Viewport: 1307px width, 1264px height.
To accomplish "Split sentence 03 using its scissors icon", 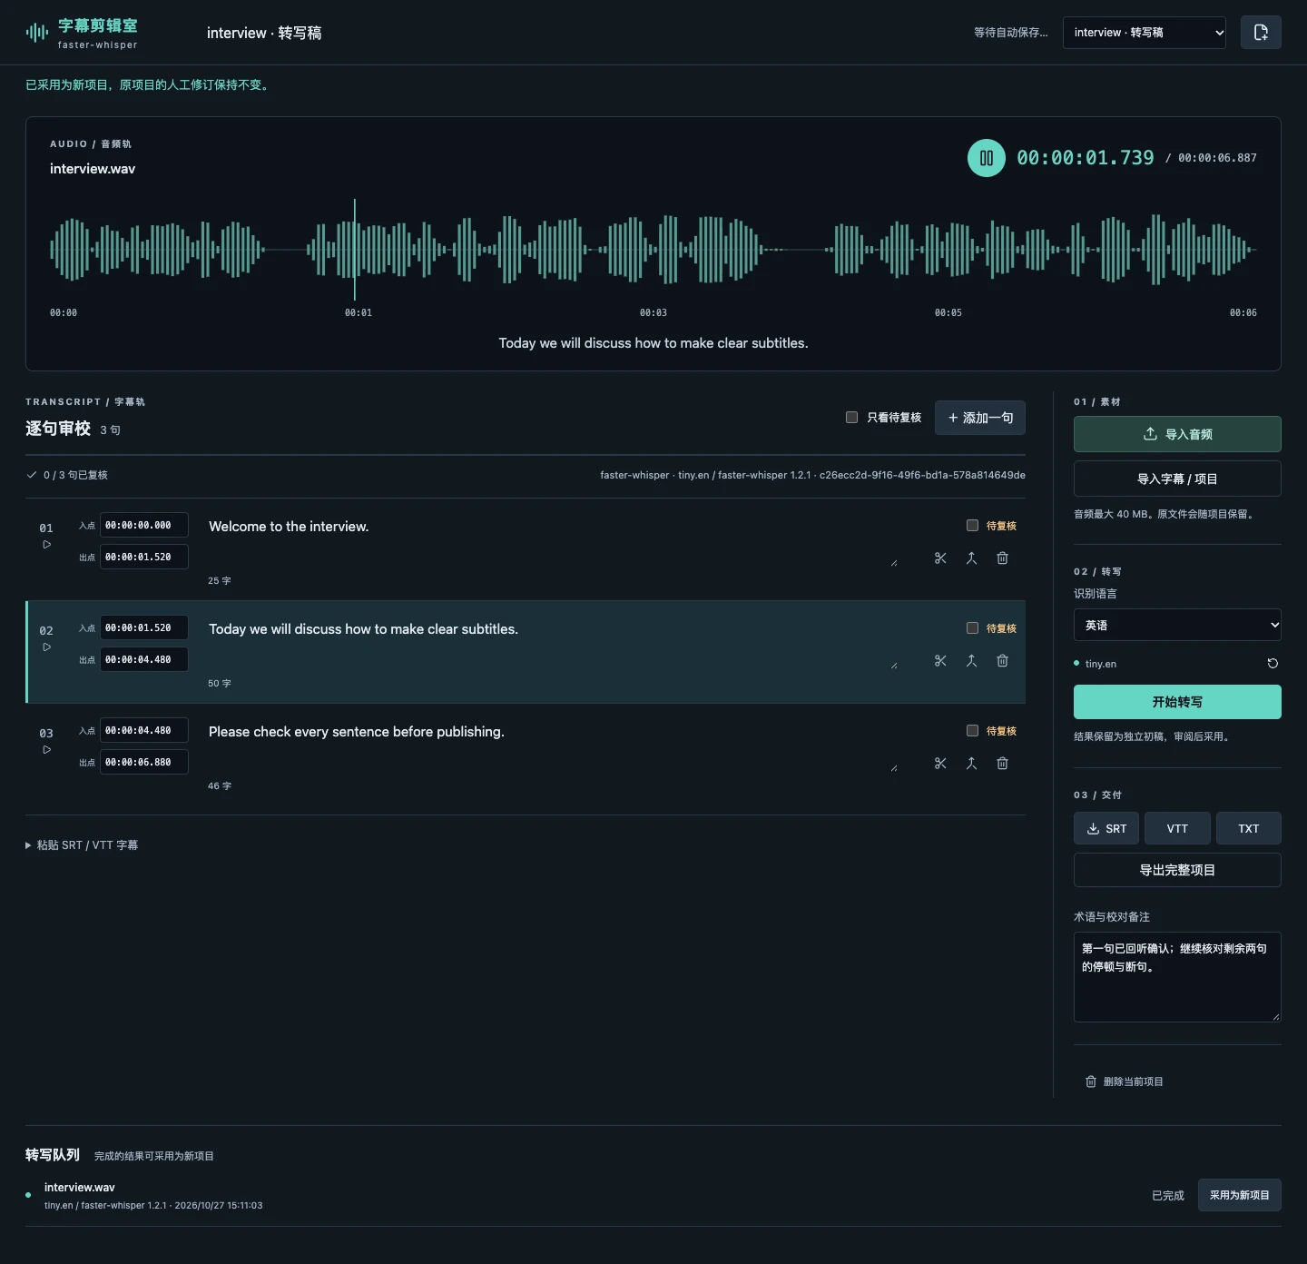I will (x=940, y=764).
